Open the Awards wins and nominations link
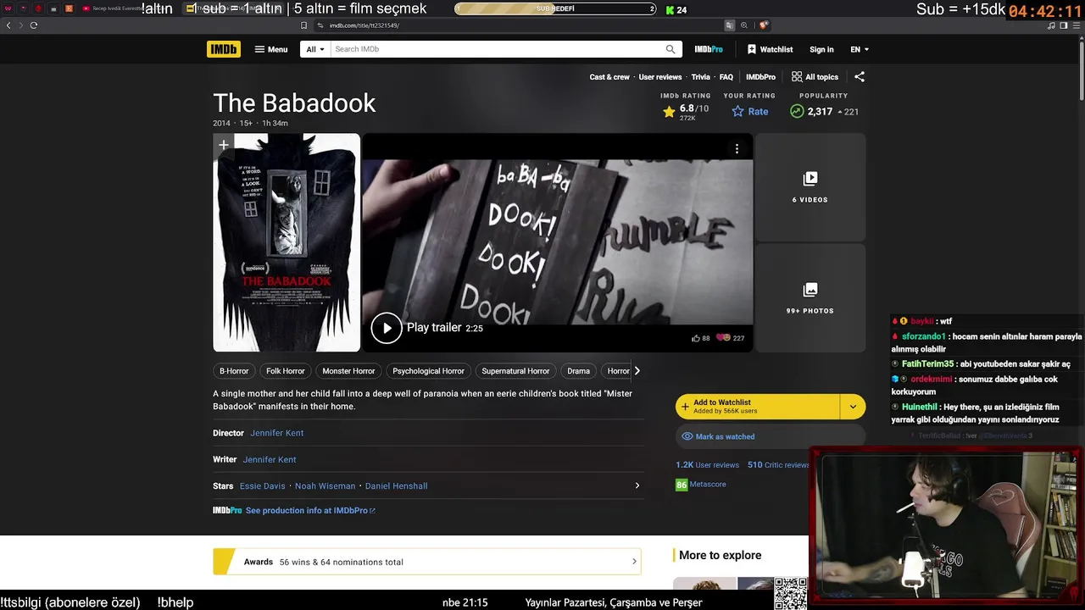The height and width of the screenshot is (610, 1085). (x=342, y=562)
